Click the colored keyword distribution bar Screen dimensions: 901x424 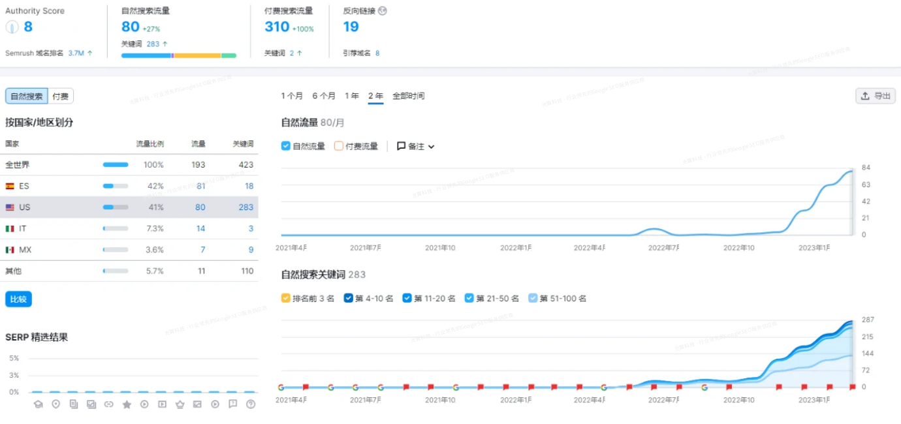click(x=178, y=55)
